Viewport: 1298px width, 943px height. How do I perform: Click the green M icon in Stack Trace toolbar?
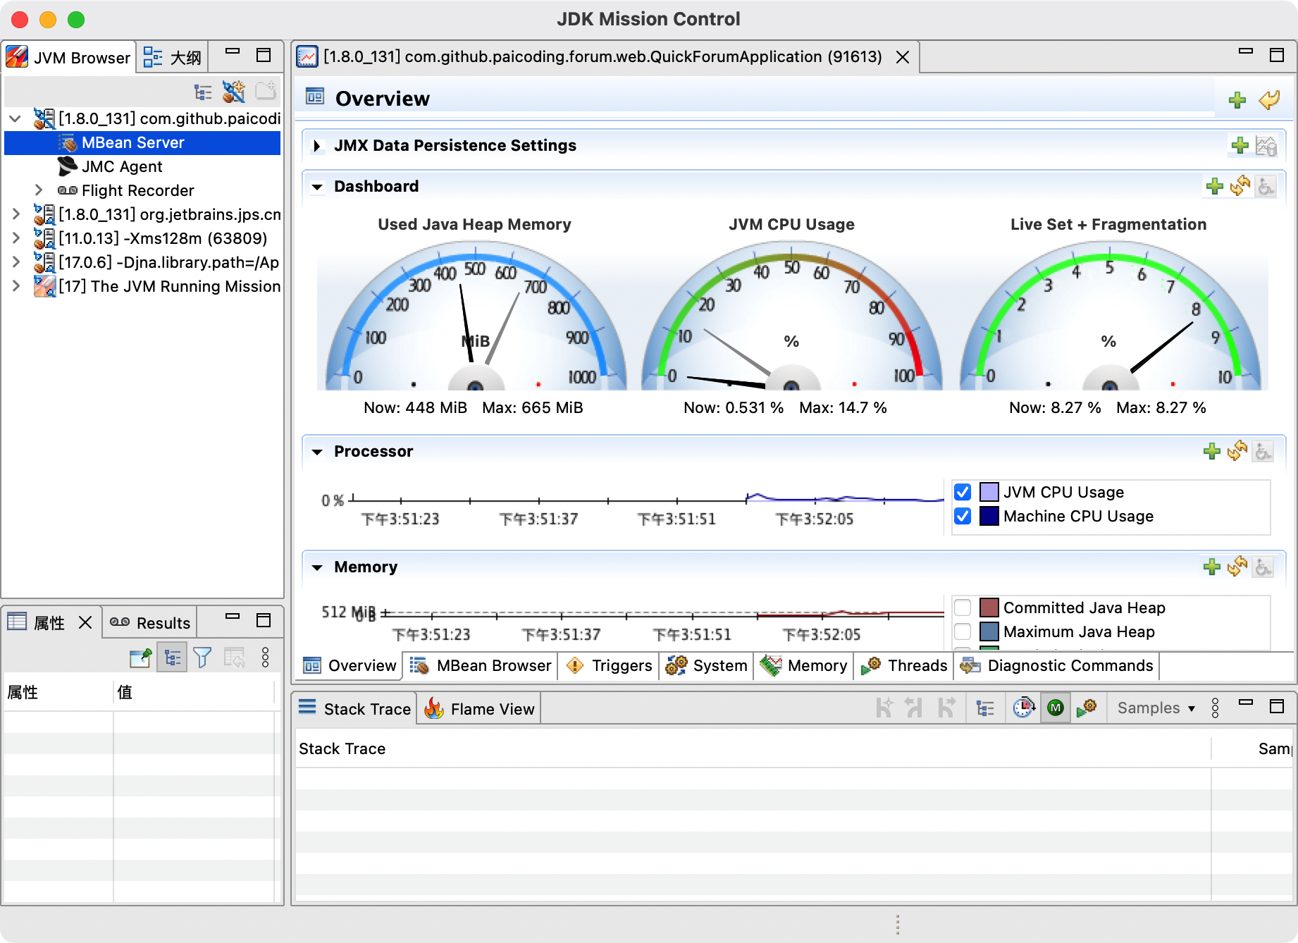click(x=1055, y=708)
